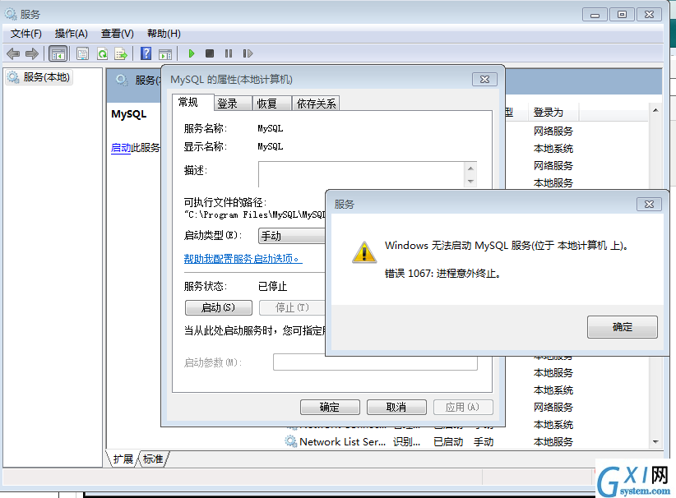Open the 查看(V) menu
The height and width of the screenshot is (498, 676).
(x=118, y=34)
